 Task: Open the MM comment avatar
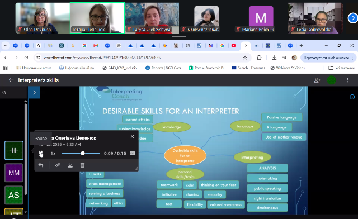pos(14,173)
